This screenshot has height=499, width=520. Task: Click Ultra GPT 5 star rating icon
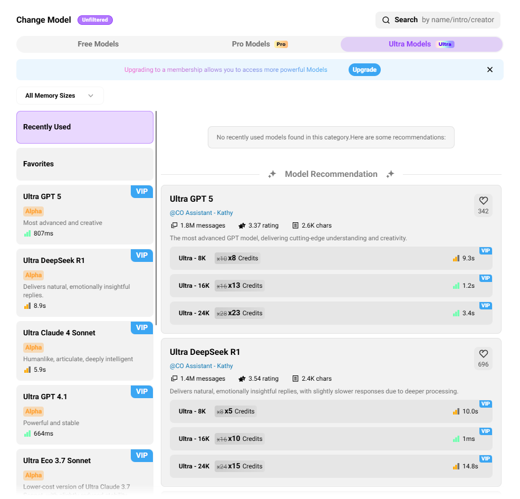tap(242, 225)
